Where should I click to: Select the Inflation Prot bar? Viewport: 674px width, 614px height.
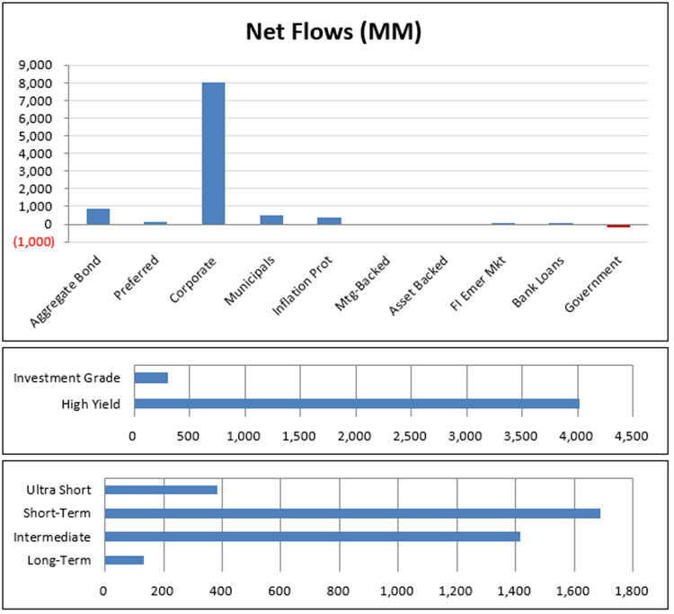(329, 220)
